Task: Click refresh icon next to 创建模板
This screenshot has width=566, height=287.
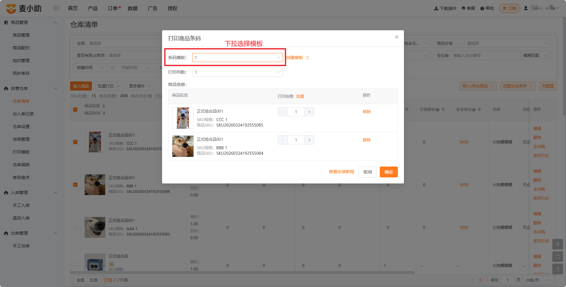Action: pos(307,58)
